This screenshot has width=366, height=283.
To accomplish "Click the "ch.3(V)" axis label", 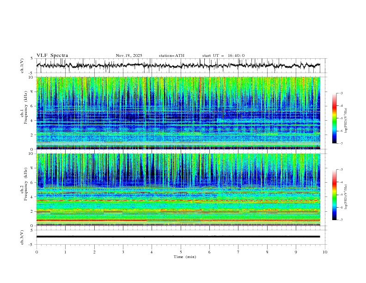I will point(22,237).
